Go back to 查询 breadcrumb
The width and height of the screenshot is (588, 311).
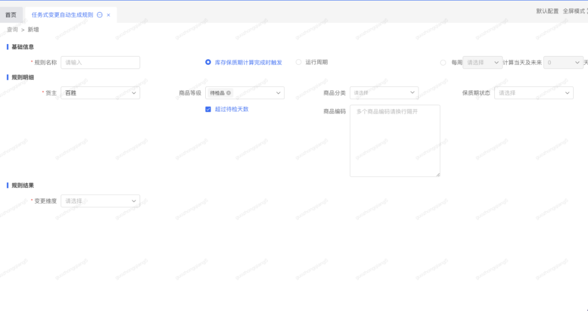pyautogui.click(x=13, y=29)
